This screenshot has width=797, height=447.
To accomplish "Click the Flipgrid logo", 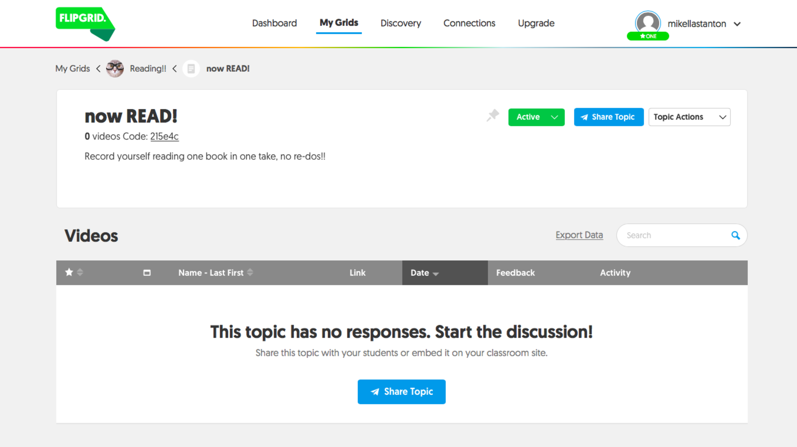I will pyautogui.click(x=85, y=23).
